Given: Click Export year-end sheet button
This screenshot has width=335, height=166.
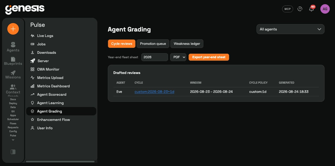Looking at the screenshot, I should click(209, 57).
